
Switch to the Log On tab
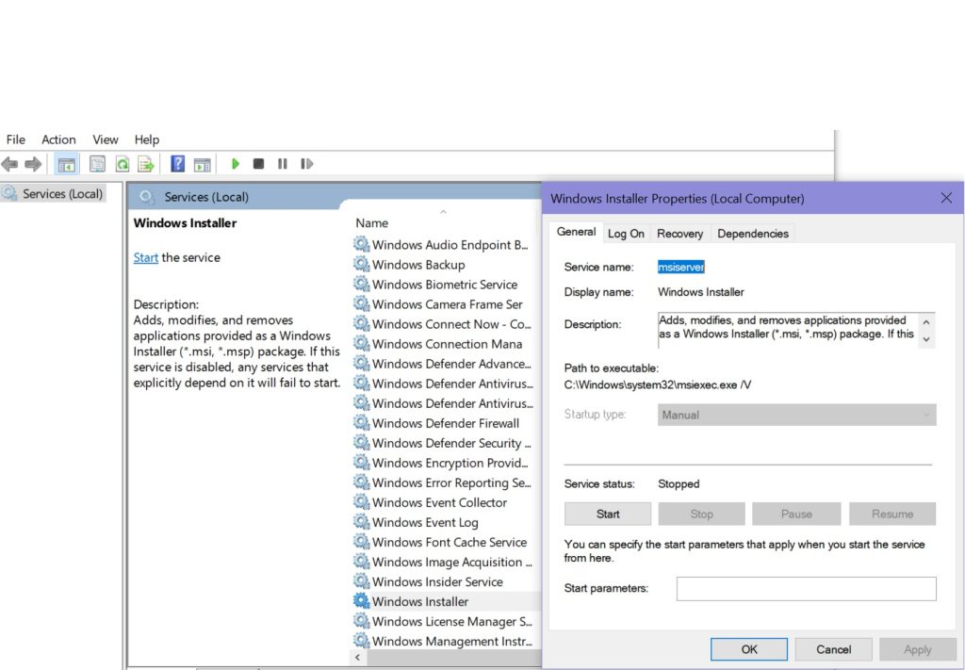626,234
